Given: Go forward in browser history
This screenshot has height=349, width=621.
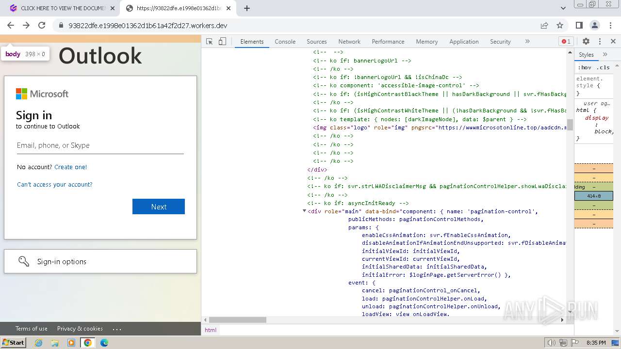Looking at the screenshot, I should point(26,25).
